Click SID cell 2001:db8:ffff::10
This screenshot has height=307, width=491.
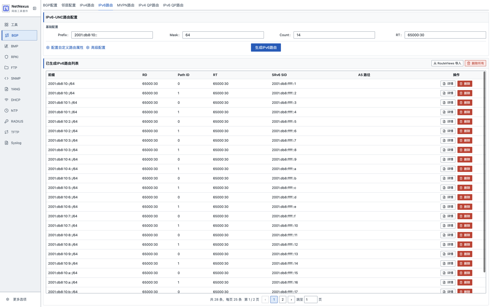(x=285, y=226)
